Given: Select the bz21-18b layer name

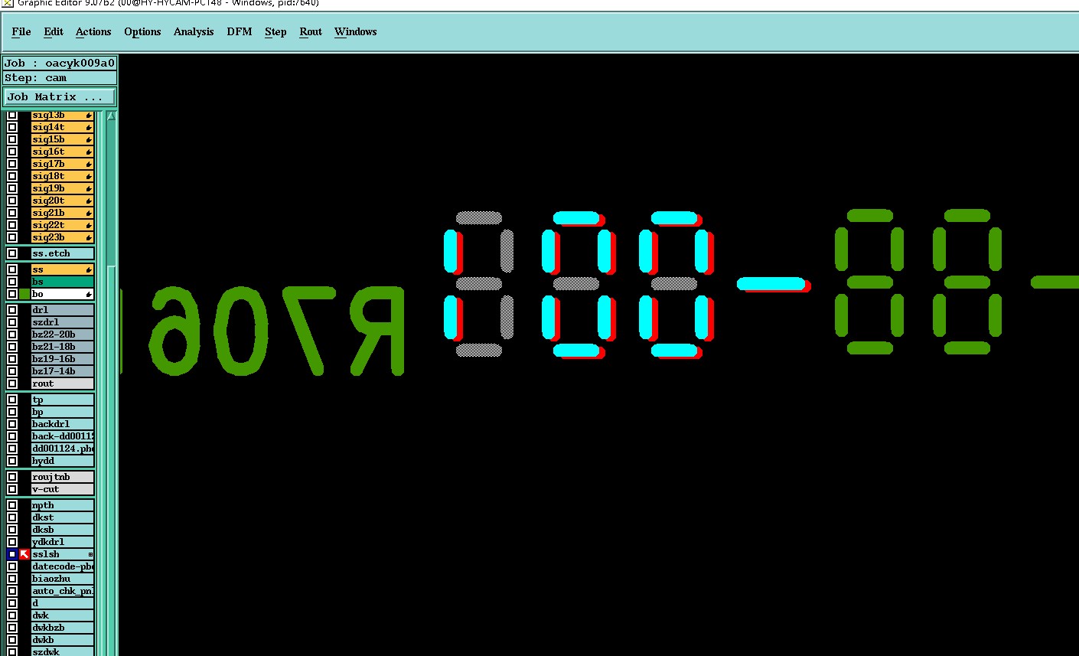Looking at the screenshot, I should (63, 347).
